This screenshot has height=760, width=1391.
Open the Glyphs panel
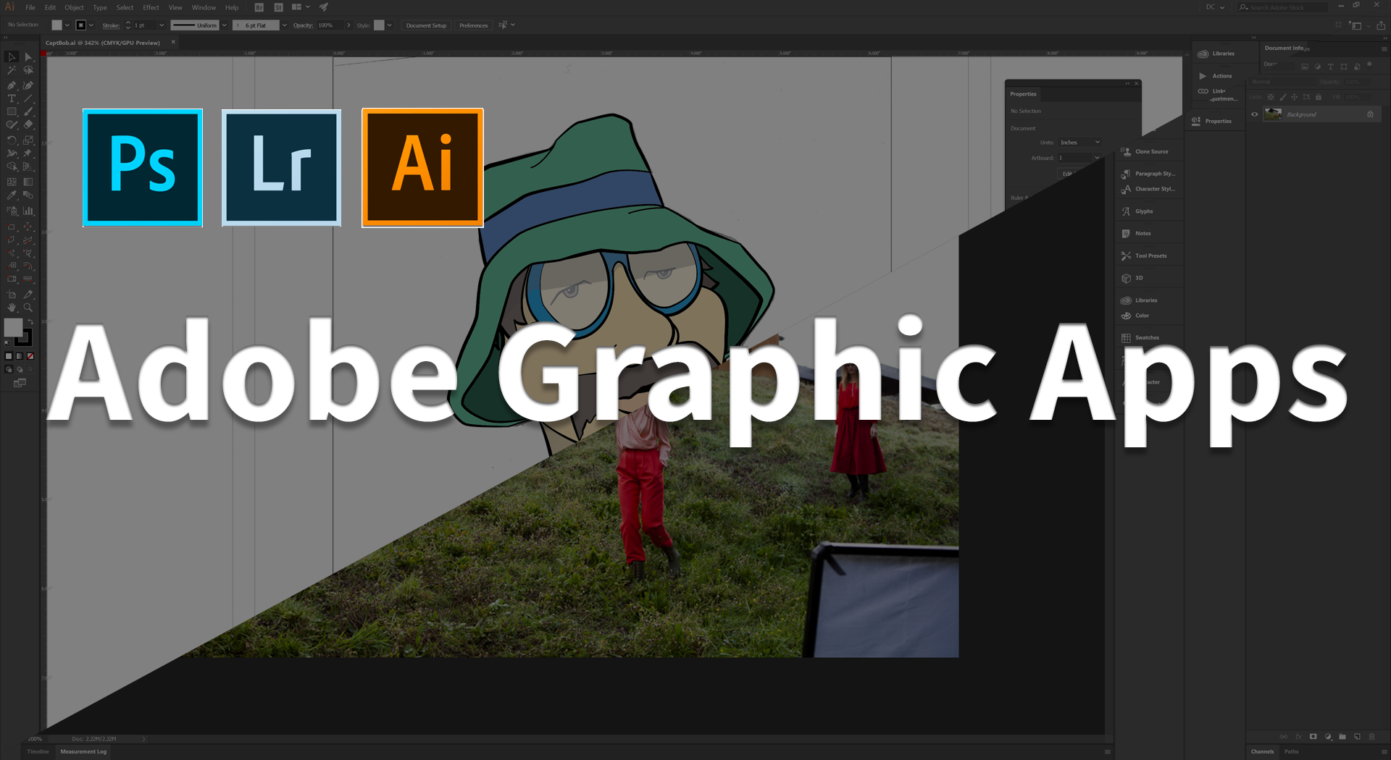tap(1137, 211)
